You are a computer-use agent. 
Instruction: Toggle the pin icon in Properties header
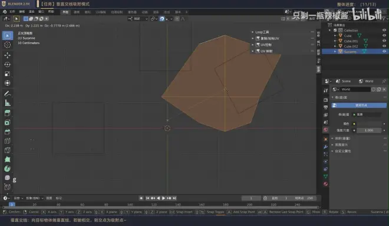pyautogui.click(x=384, y=81)
